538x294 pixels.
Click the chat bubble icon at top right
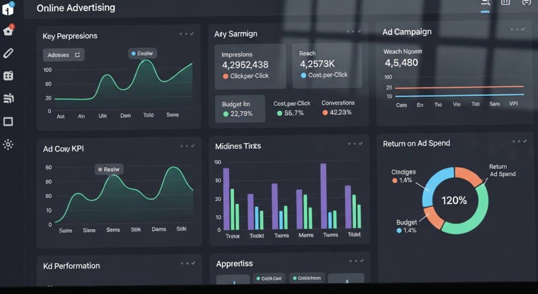point(526,3)
